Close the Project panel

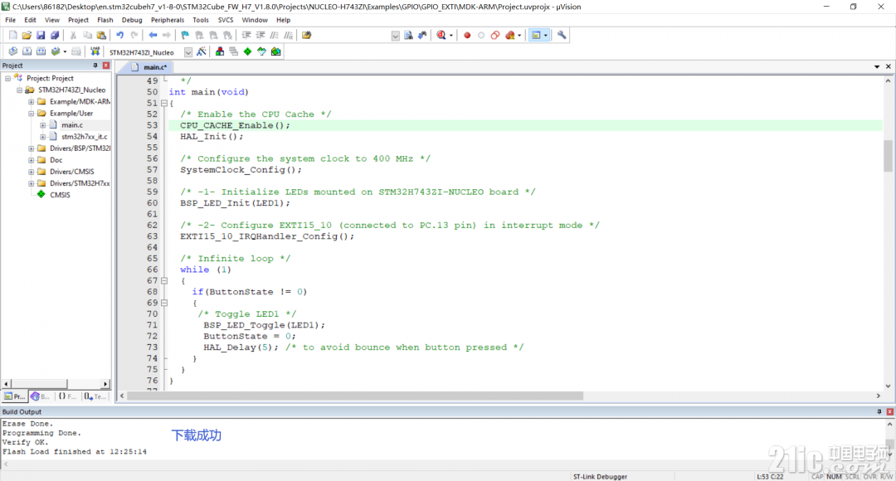pyautogui.click(x=105, y=66)
